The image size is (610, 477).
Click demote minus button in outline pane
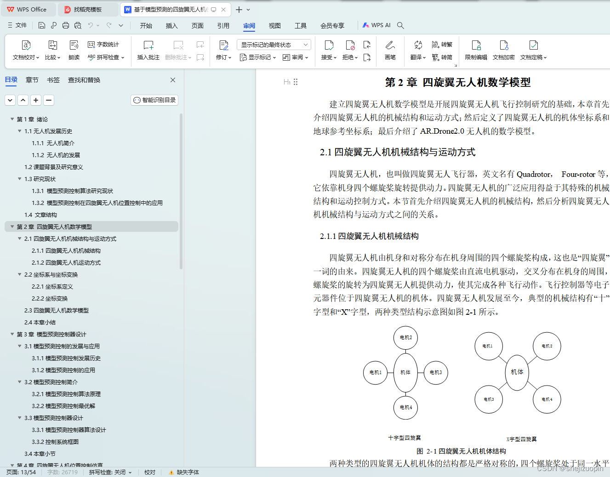click(x=49, y=100)
